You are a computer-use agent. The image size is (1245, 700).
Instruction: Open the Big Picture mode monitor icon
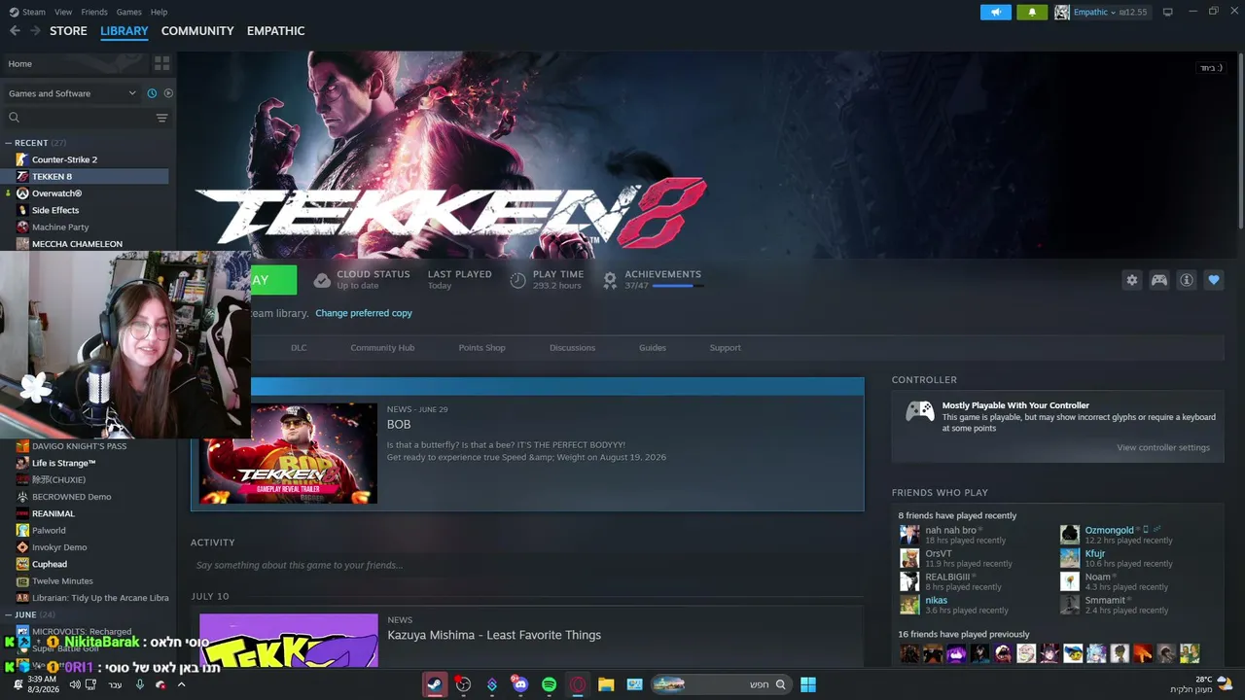1168,12
